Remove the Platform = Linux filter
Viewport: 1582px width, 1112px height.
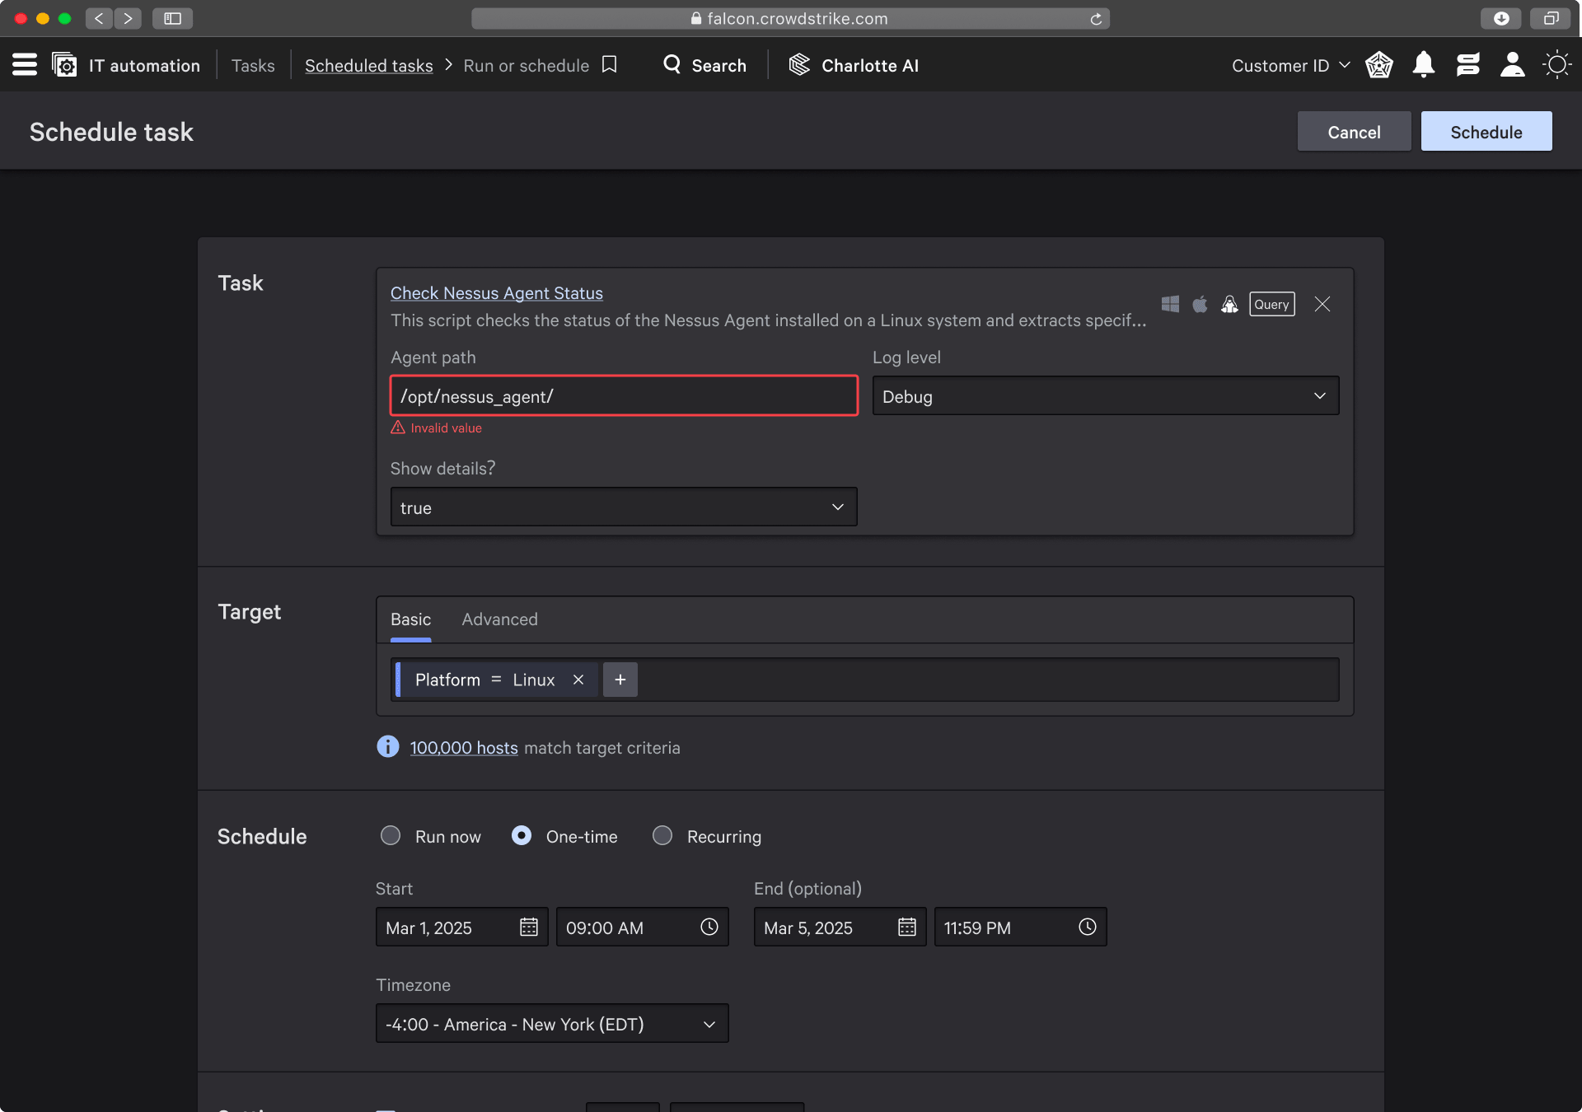point(578,680)
